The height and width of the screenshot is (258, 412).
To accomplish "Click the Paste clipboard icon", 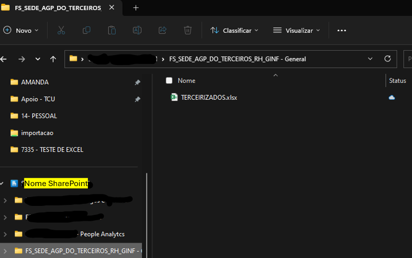I will pos(112,30).
